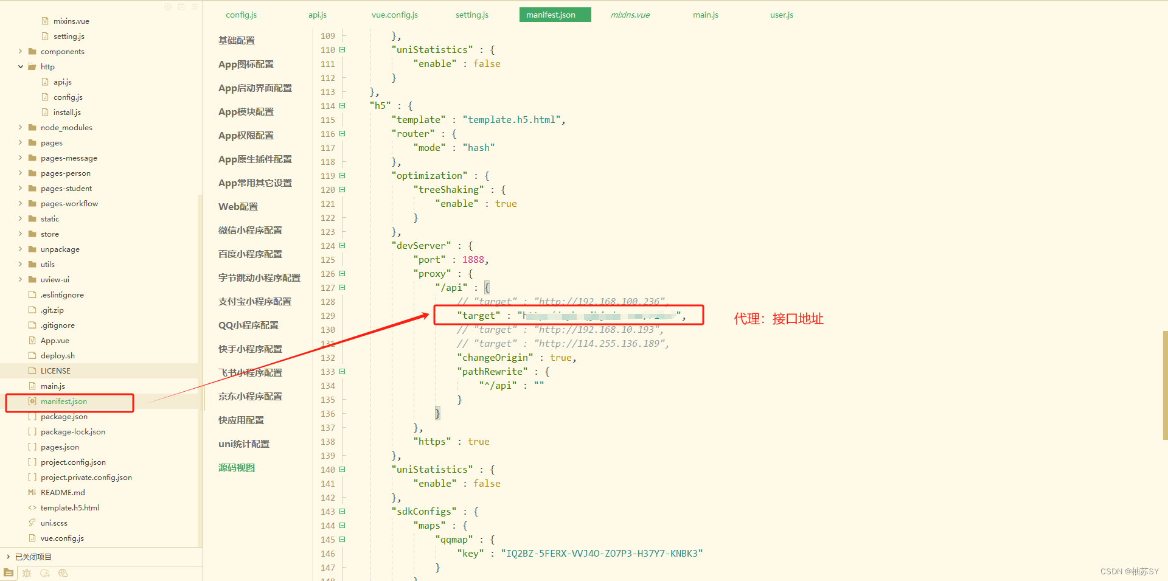1168x581 pixels.
Task: Click the qqmap key string on line 146
Action: pyautogui.click(x=602, y=553)
